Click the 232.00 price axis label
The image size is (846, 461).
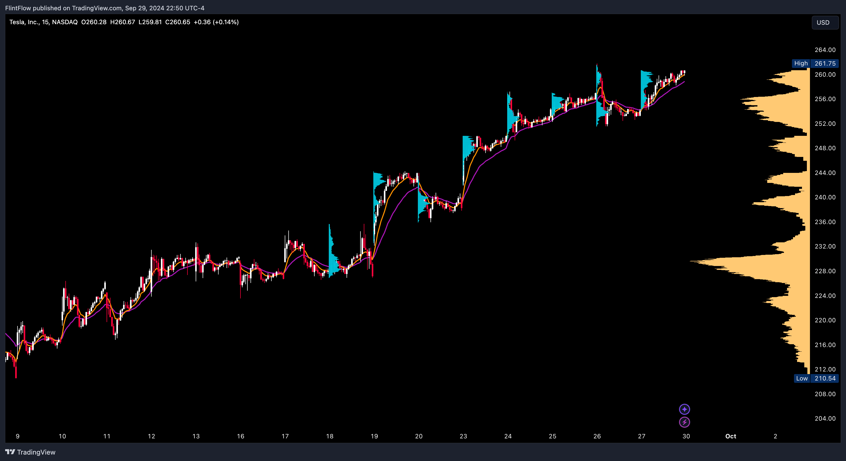[x=825, y=246]
